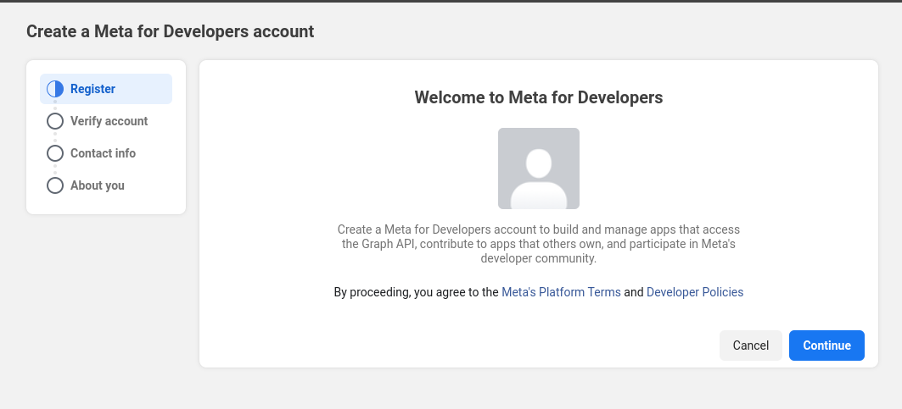Screen dimensions: 902x409
Task: Select the Register step label
Action: [92, 89]
